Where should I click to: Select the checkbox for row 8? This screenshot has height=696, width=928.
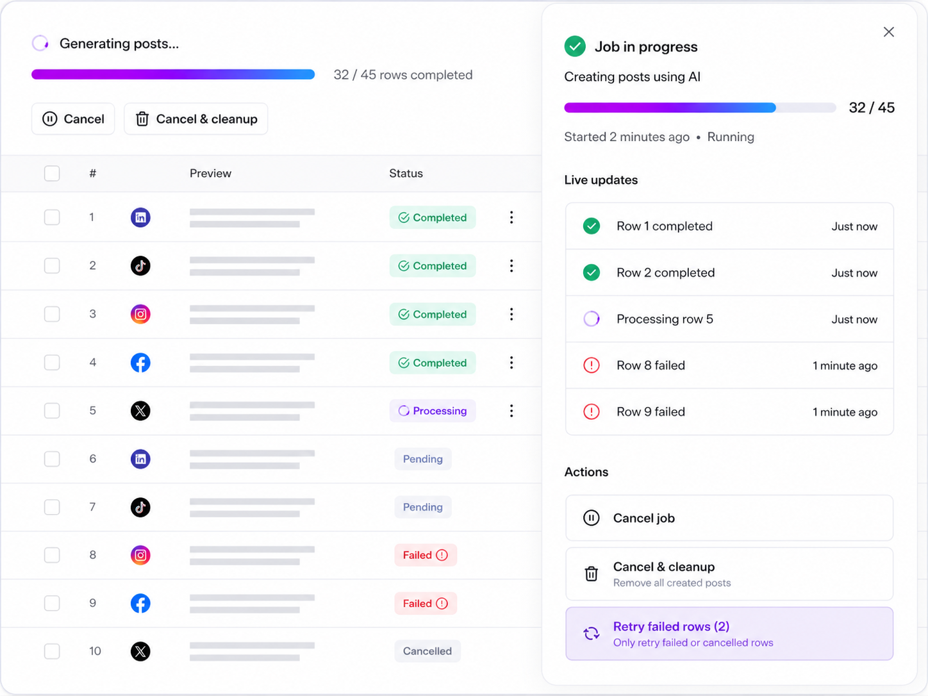52,555
